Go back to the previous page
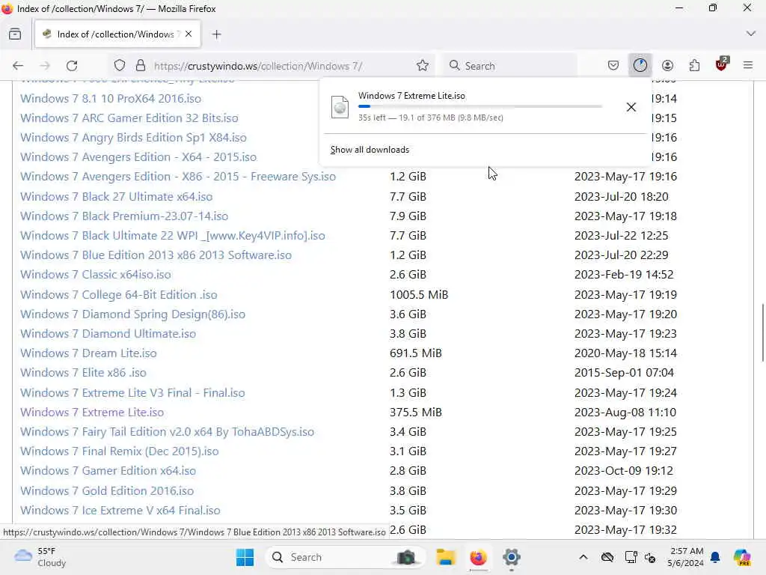Image resolution: width=766 pixels, height=575 pixels. [x=18, y=66]
